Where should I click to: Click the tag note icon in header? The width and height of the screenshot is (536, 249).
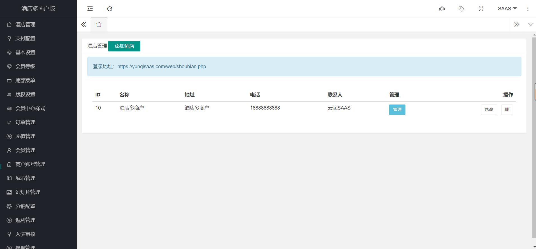point(461,9)
